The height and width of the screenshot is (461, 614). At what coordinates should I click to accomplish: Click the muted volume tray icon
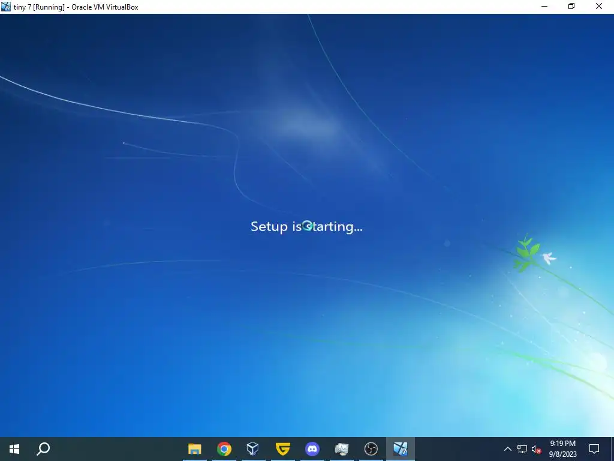[x=537, y=449]
